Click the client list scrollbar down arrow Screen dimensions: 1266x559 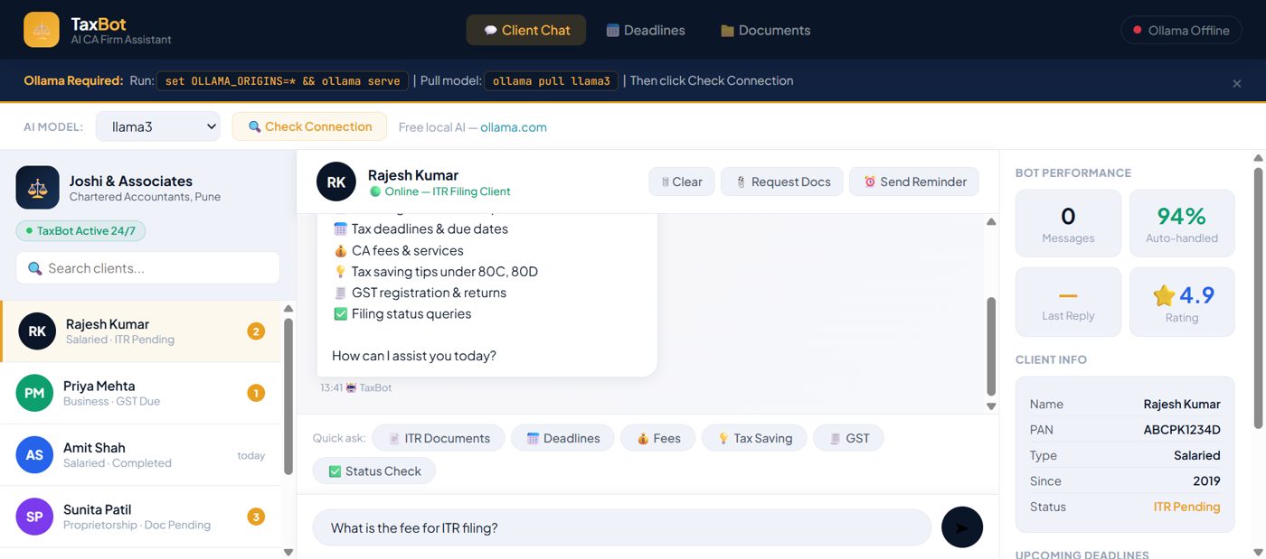click(288, 551)
